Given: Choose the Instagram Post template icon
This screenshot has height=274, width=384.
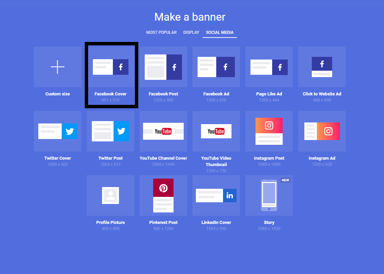Looking at the screenshot, I should [269, 131].
